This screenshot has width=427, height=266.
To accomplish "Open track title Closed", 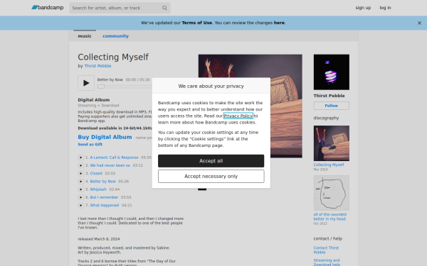I will [96, 173].
